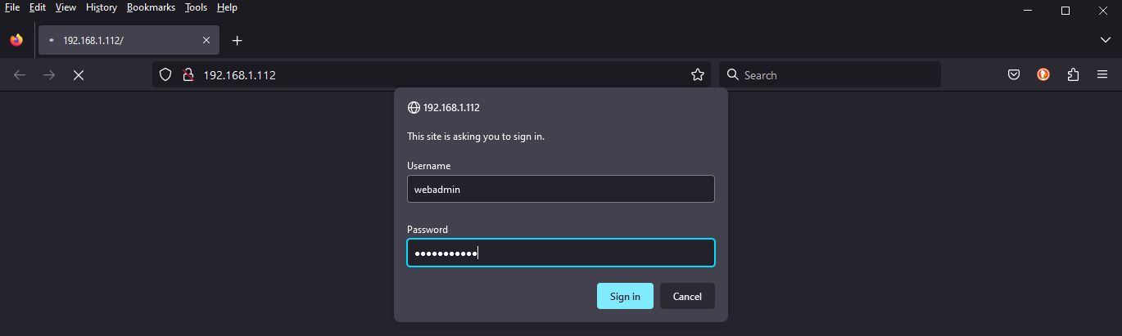
Task: Bookmark this page with the star
Action: click(x=698, y=75)
